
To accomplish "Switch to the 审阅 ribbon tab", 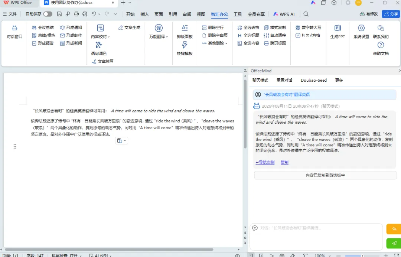I will tap(187, 14).
